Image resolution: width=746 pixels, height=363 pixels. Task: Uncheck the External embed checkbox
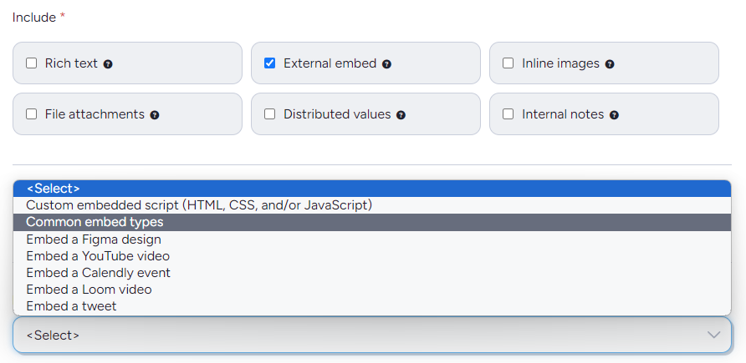270,63
